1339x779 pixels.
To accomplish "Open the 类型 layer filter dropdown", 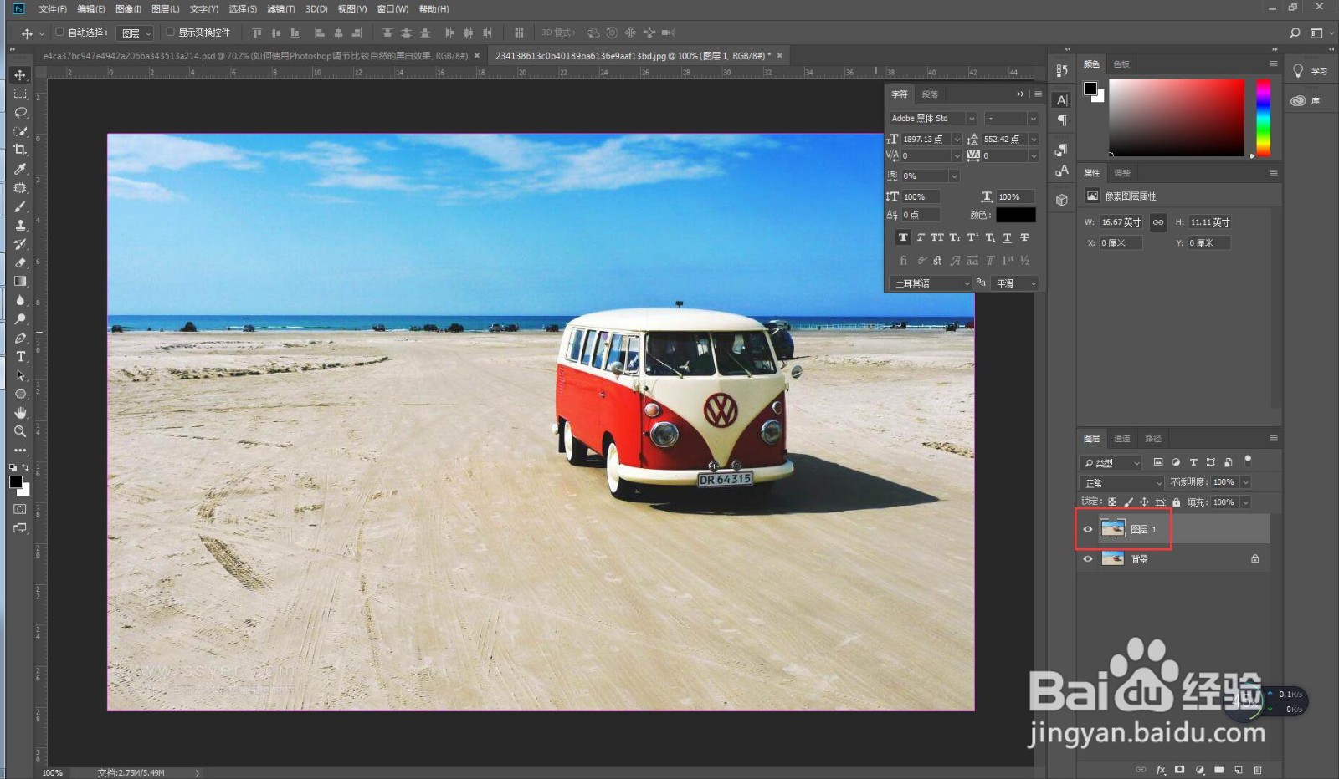I will (x=1111, y=462).
